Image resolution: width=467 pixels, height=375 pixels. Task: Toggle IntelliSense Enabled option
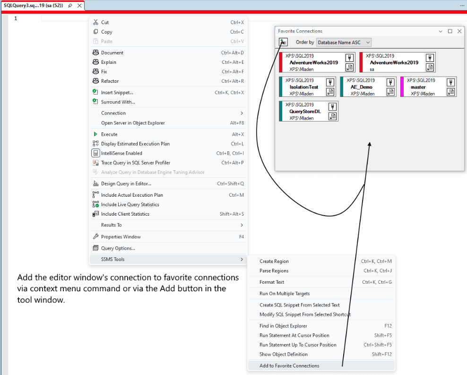pos(95,153)
